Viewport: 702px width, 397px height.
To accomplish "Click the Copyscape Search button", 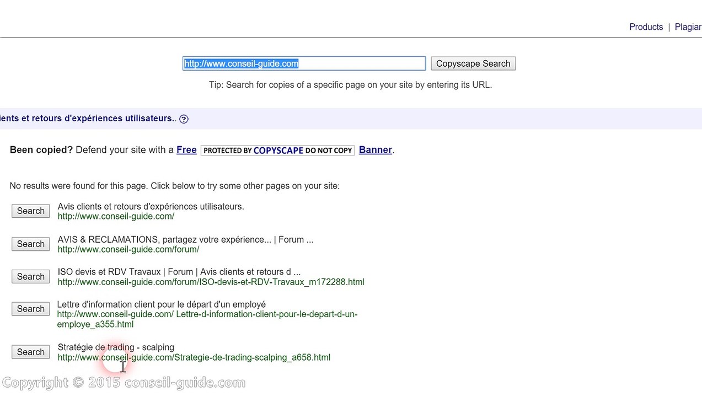I will pyautogui.click(x=473, y=63).
